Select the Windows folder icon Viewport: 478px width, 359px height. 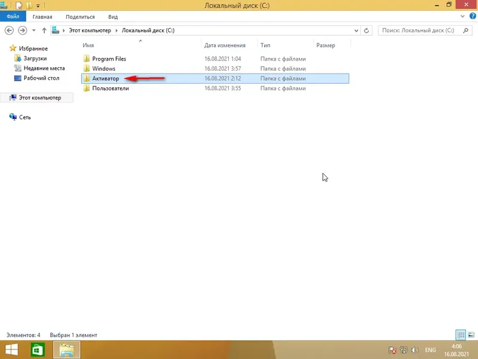[x=87, y=68]
